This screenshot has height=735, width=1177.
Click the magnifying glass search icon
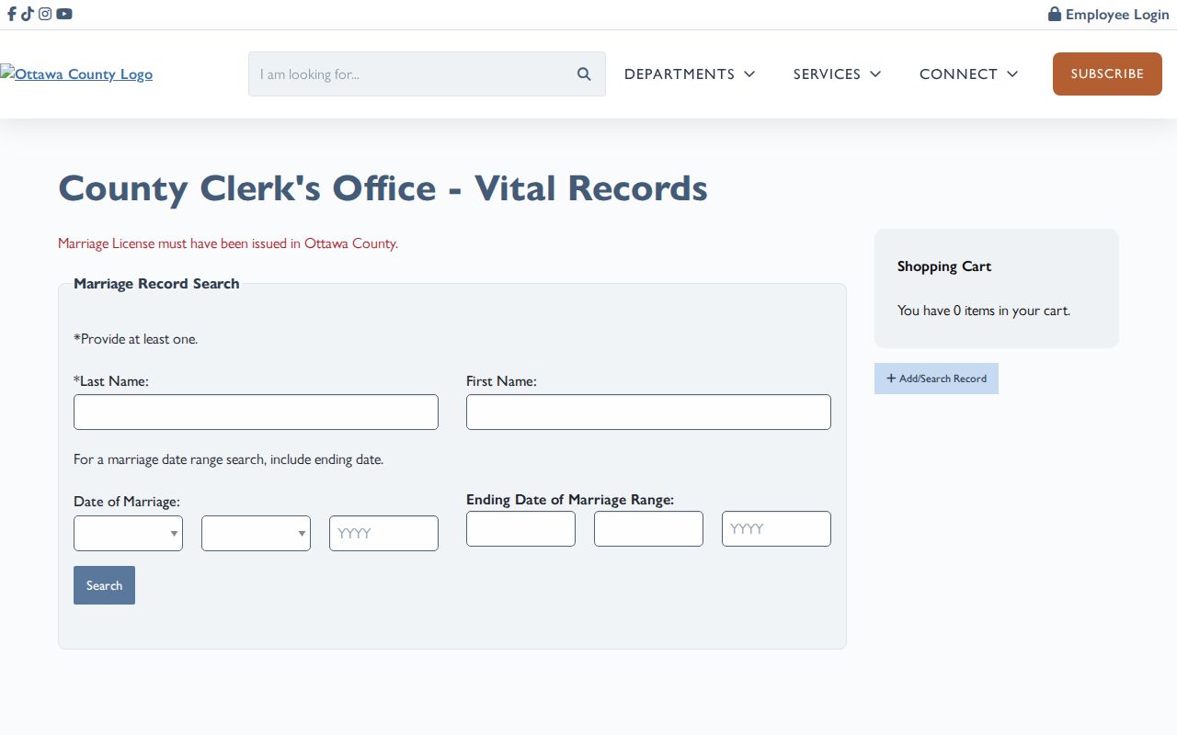tap(584, 74)
